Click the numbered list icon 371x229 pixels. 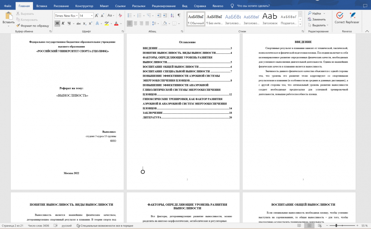(x=139, y=16)
